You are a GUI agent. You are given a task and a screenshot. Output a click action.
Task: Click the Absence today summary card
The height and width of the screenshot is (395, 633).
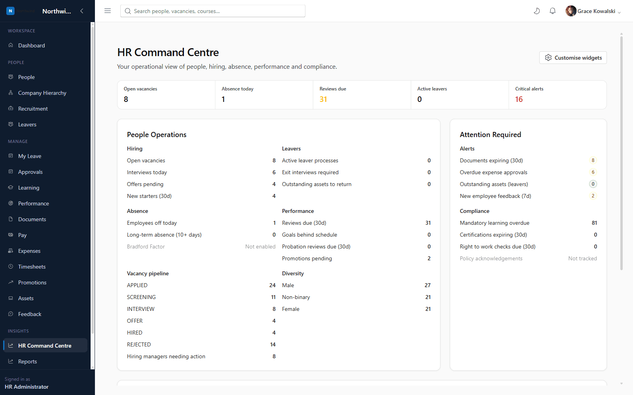[264, 95]
